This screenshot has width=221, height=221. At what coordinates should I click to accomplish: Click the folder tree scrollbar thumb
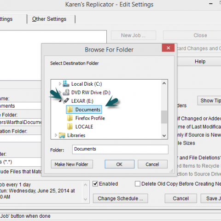(x=164, y=117)
